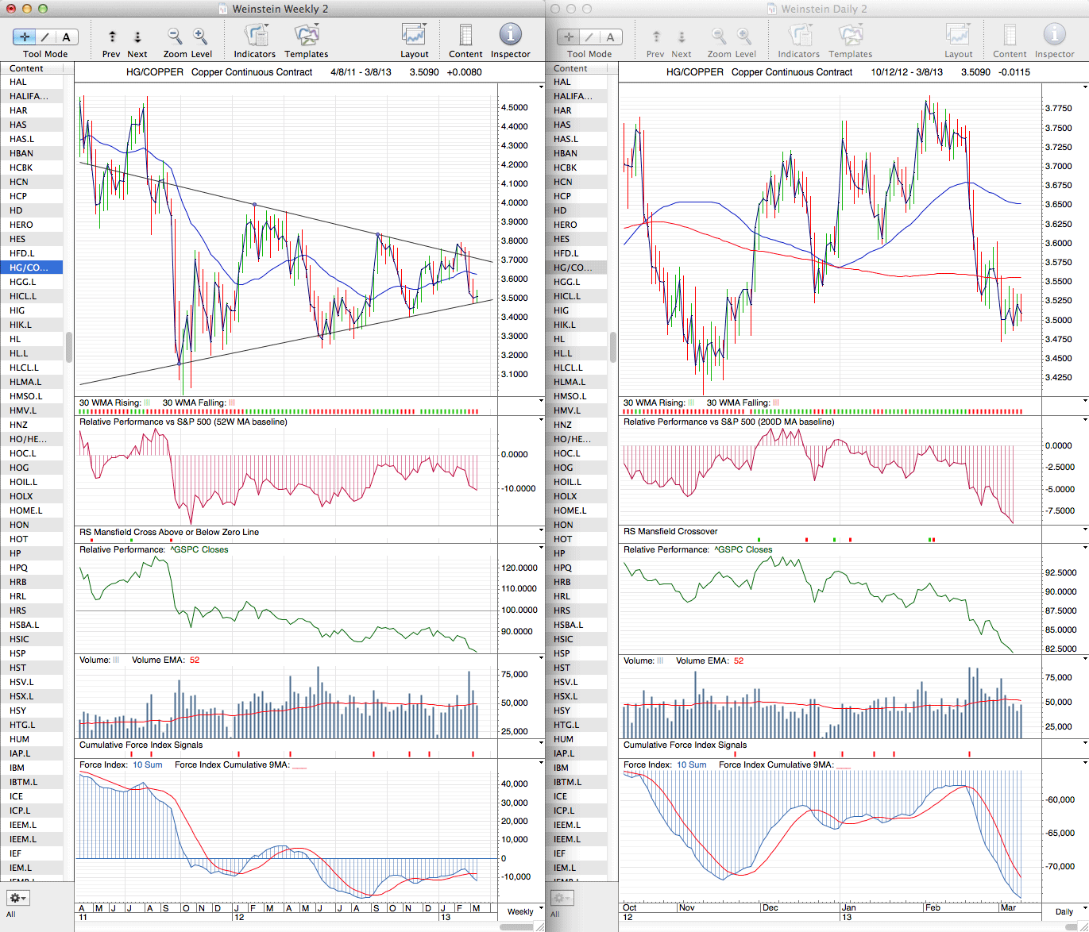Open the Daily period dropdown
The image size is (1089, 932).
tap(1068, 911)
